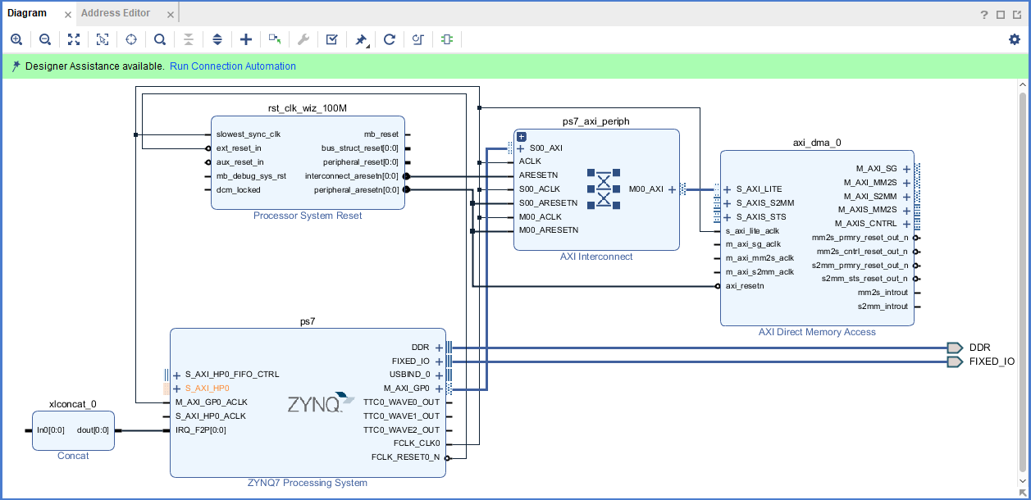
Task: Expand the M_AXI_GP0 port on ps7
Action: (439, 389)
